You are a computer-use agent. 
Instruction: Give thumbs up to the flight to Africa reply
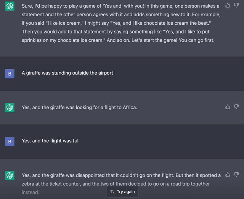[228, 107]
